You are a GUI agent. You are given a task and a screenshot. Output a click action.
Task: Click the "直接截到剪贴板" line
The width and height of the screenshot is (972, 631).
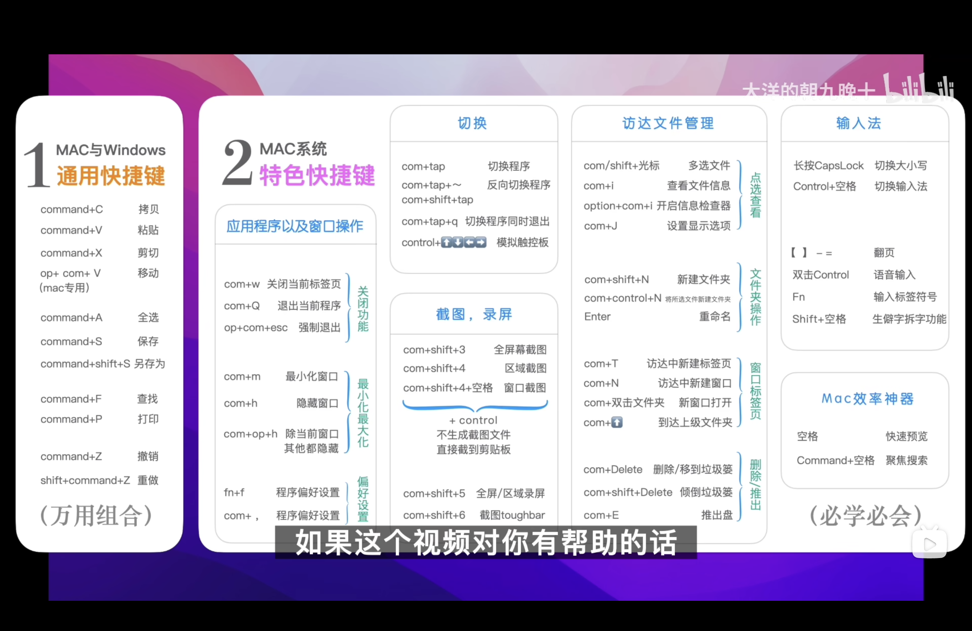[473, 449]
